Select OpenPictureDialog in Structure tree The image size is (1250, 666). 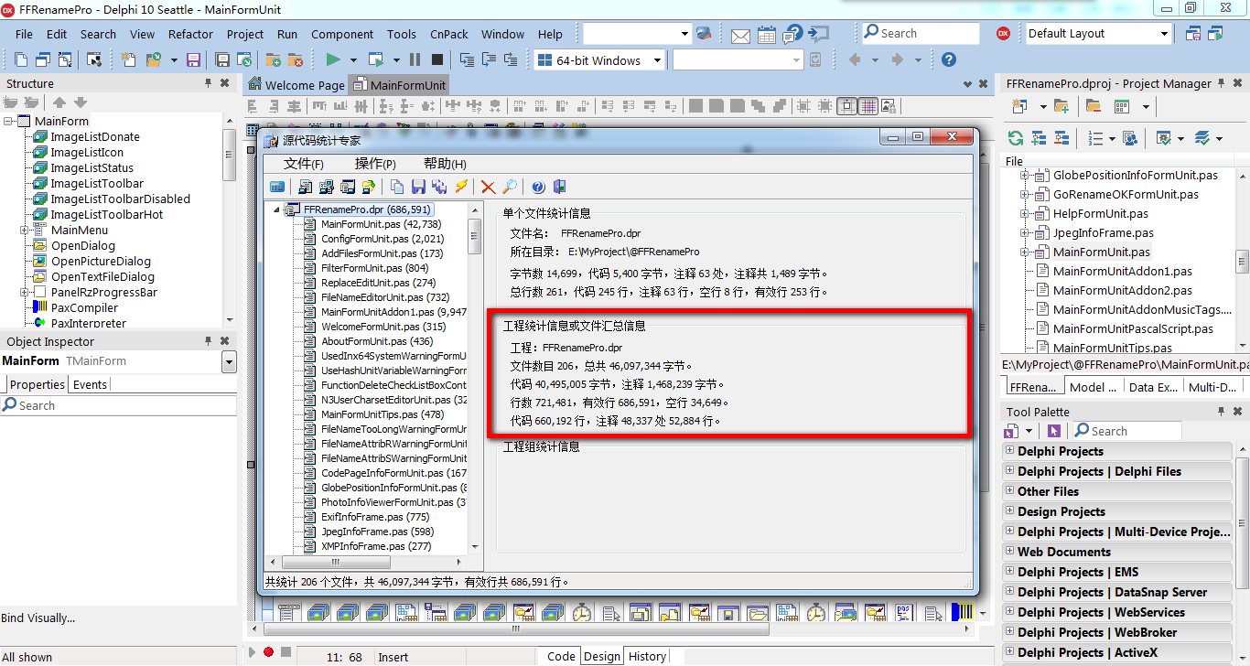[102, 261]
